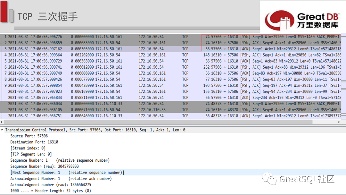Select packet 7 at 17:06:56.999749
Screen dimensions: 346x195
pyautogui.click(x=170, y=73)
